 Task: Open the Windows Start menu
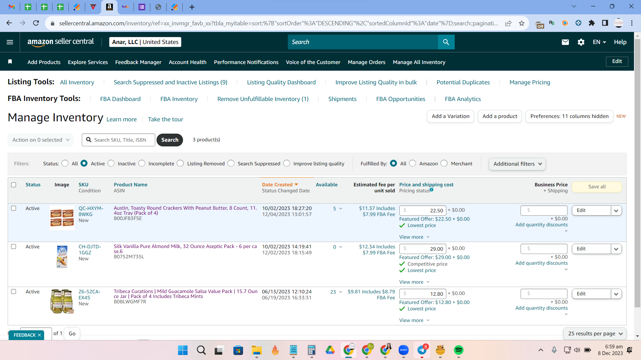(x=183, y=350)
